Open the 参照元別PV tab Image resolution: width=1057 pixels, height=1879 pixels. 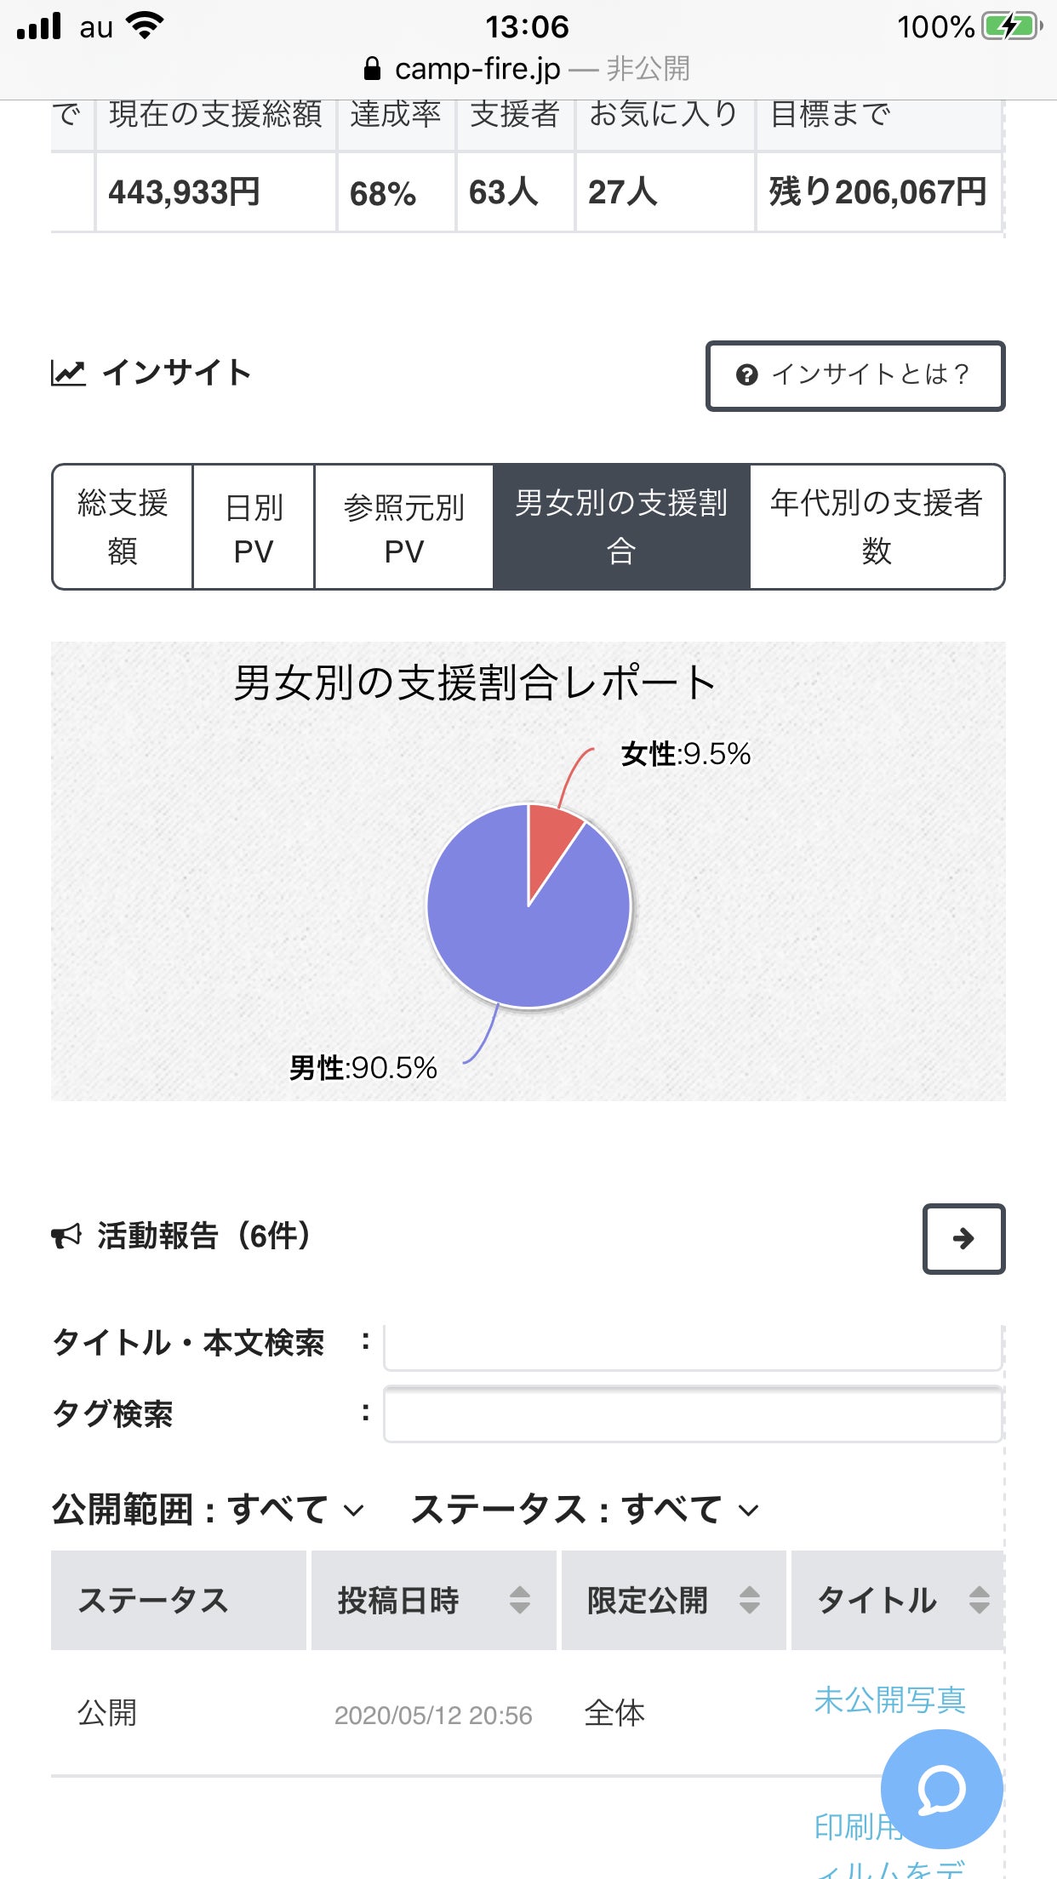(403, 527)
